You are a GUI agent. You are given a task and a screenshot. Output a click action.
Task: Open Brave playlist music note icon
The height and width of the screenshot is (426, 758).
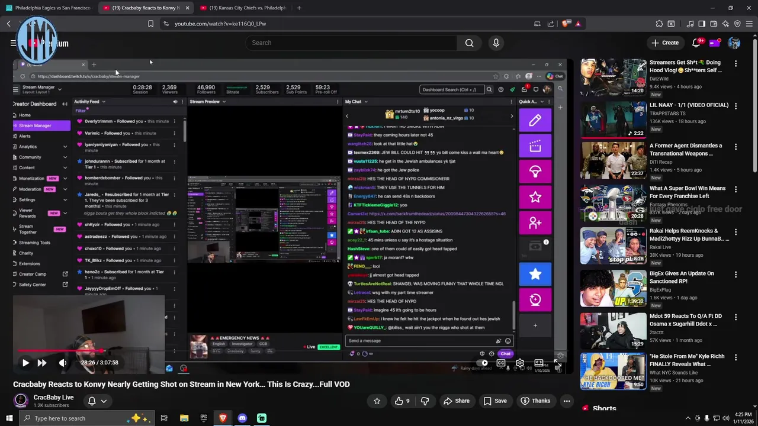690,24
